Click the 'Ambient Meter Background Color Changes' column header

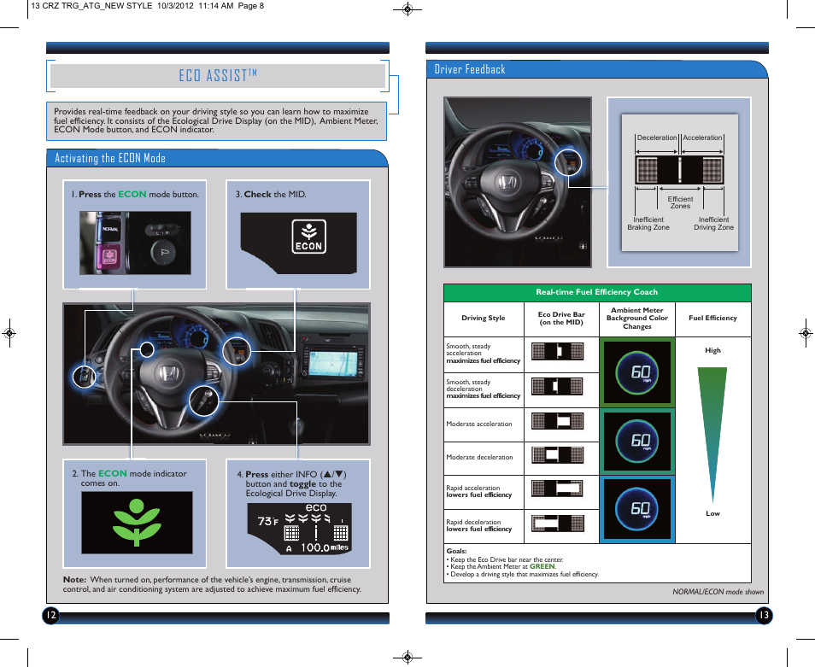(x=637, y=318)
